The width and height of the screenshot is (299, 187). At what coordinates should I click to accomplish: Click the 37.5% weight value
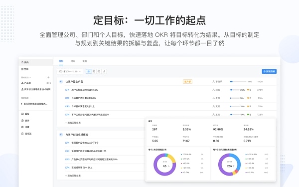(260, 90)
